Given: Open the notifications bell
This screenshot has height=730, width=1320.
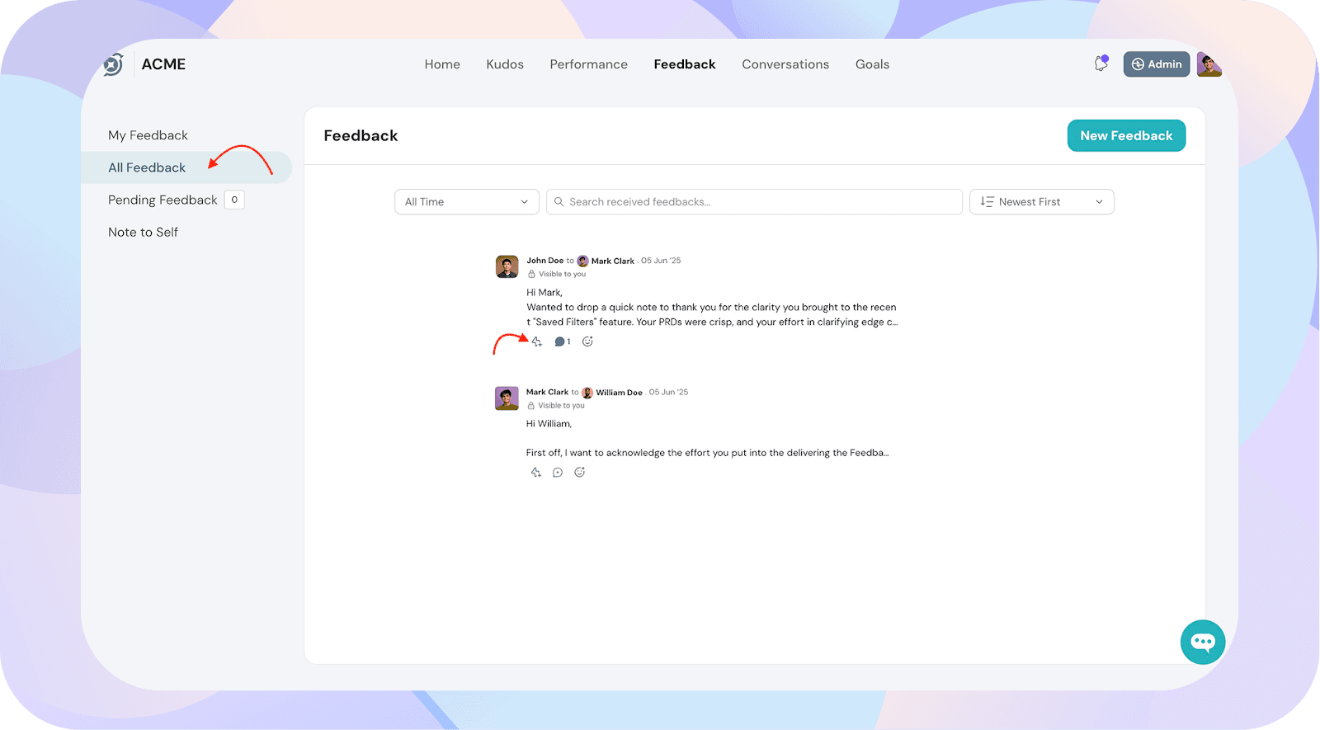Looking at the screenshot, I should [1101, 64].
